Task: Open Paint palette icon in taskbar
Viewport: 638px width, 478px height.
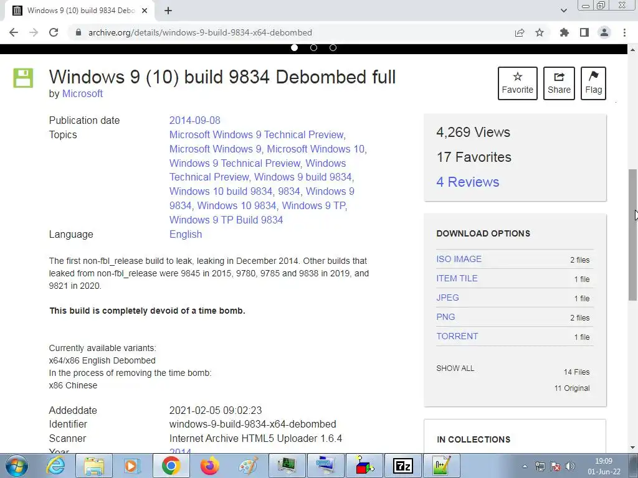Action: (248, 466)
